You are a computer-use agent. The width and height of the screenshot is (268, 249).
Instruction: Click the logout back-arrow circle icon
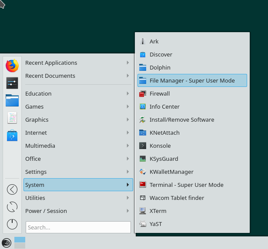12,189
